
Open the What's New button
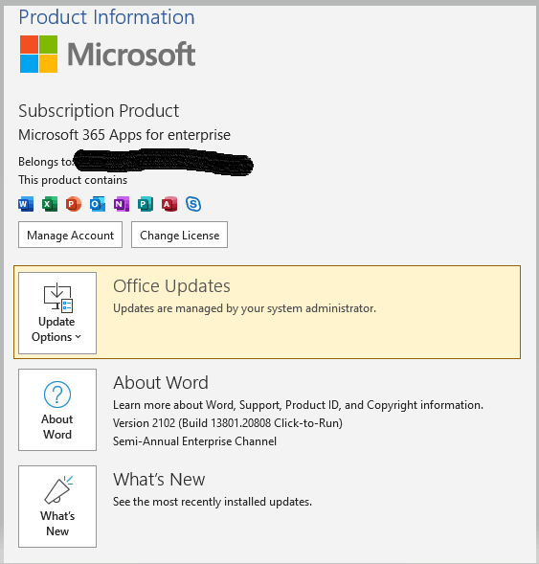57,507
